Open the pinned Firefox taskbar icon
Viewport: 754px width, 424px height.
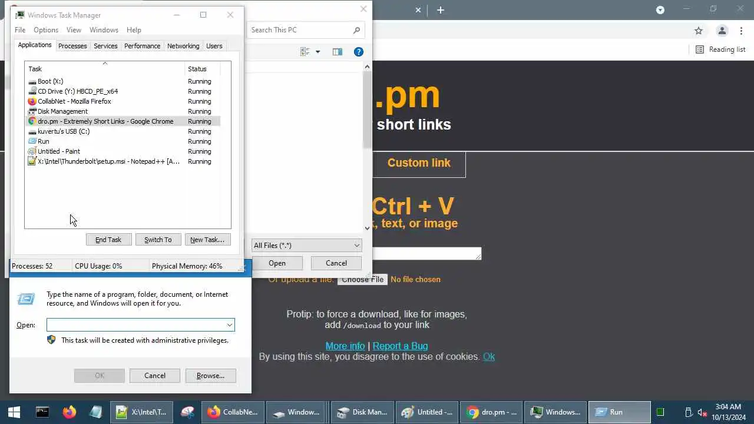click(x=70, y=412)
